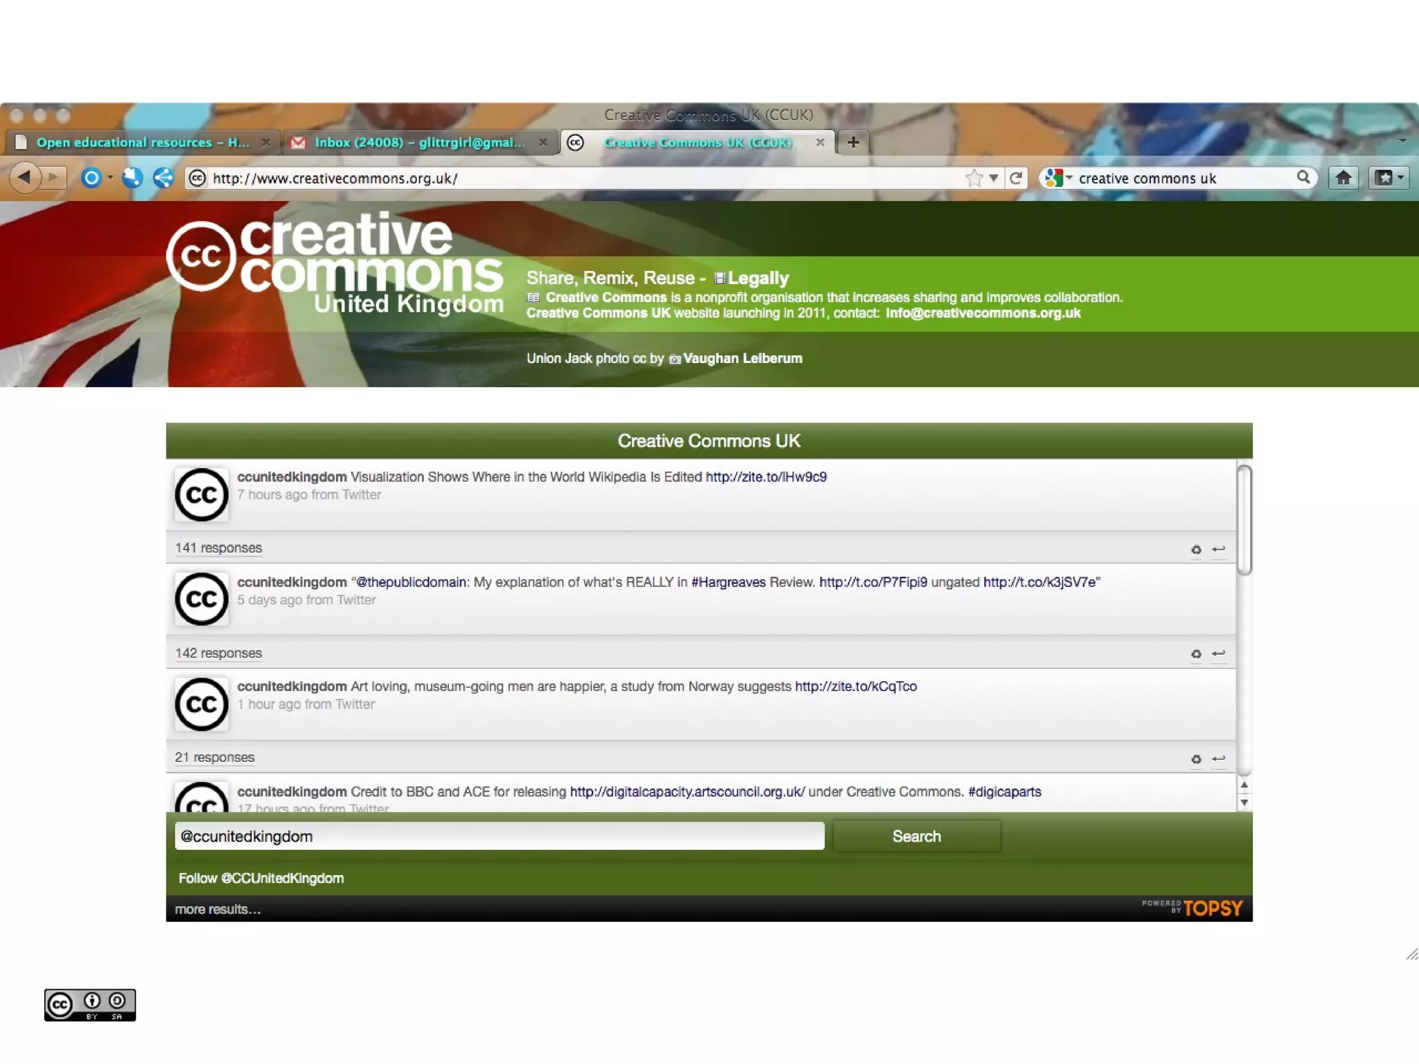The width and height of the screenshot is (1419, 1064).
Task: Click the home button icon
Action: [x=1343, y=178]
